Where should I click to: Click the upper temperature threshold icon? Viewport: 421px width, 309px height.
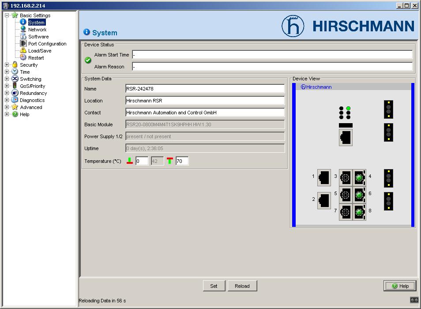[170, 161]
